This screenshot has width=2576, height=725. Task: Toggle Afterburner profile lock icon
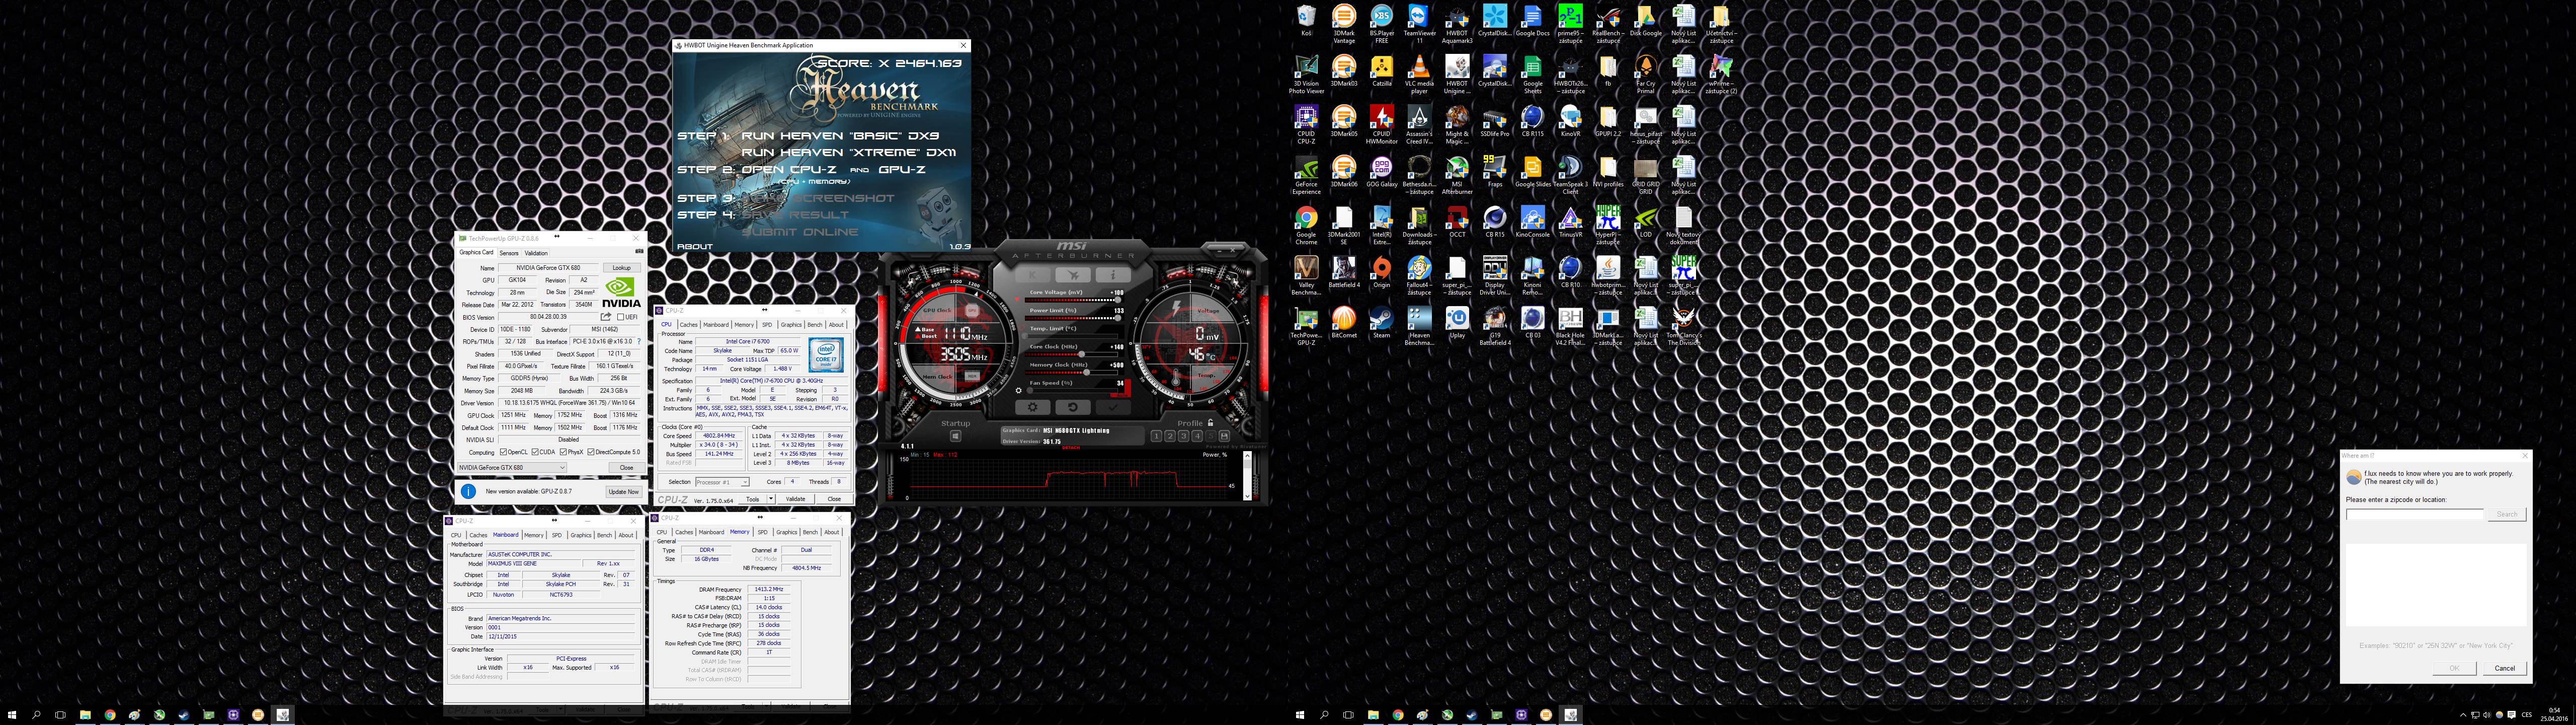tap(1211, 423)
